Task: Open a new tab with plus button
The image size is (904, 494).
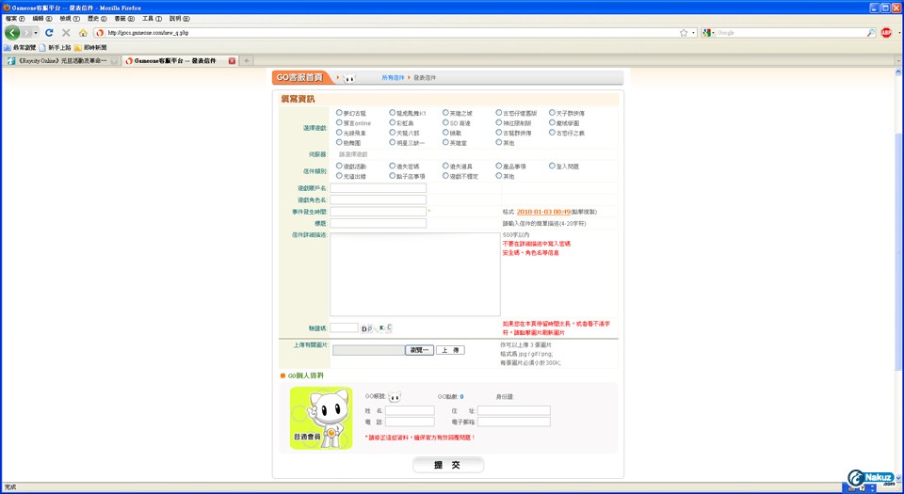Action: (246, 60)
